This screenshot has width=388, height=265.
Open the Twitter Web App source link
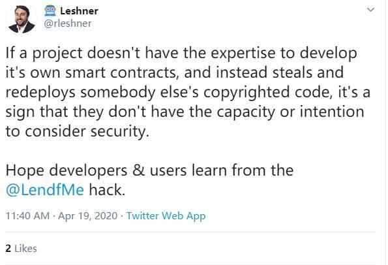[x=166, y=215]
